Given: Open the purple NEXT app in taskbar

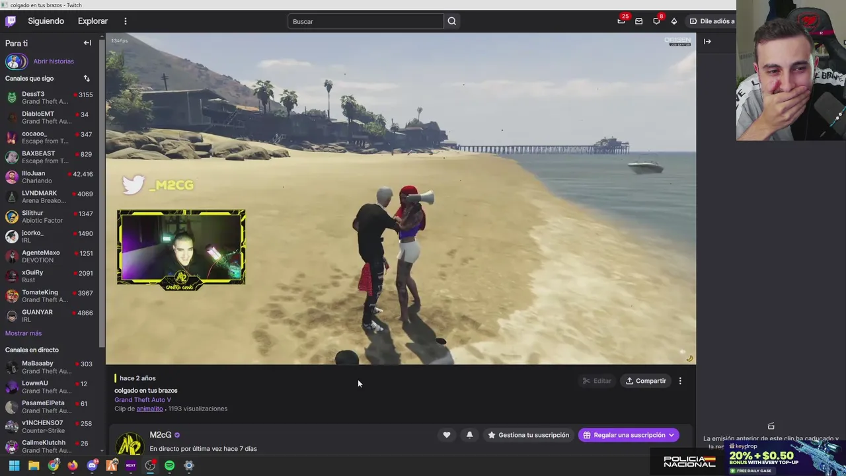Looking at the screenshot, I should pyautogui.click(x=130, y=465).
